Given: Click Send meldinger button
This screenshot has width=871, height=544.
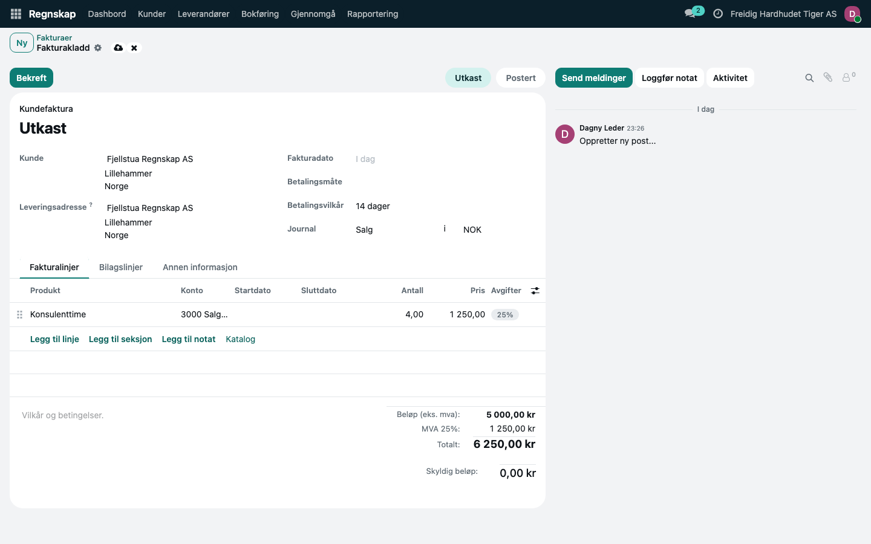Looking at the screenshot, I should click(x=594, y=78).
